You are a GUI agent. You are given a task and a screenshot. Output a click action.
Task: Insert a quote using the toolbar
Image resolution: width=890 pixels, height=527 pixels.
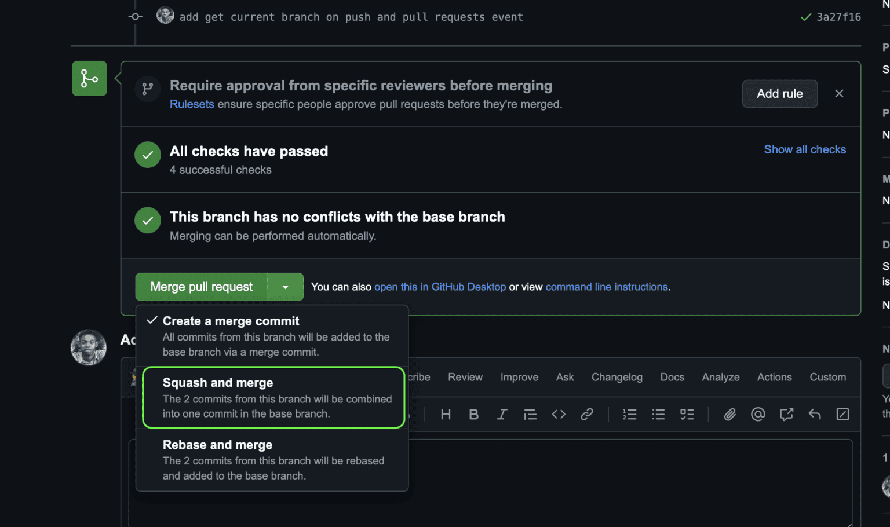point(530,414)
